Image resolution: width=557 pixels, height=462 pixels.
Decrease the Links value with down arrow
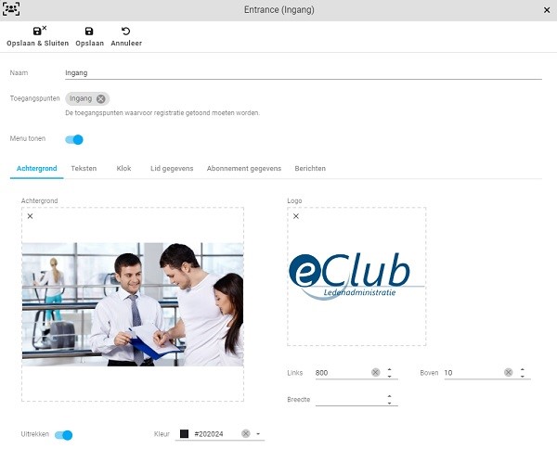point(390,376)
